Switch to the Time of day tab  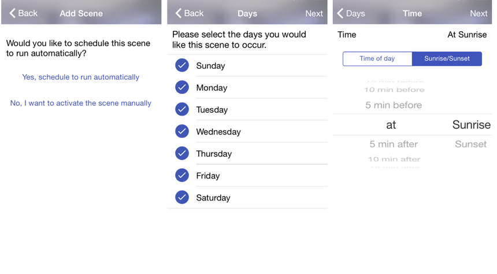pos(377,58)
